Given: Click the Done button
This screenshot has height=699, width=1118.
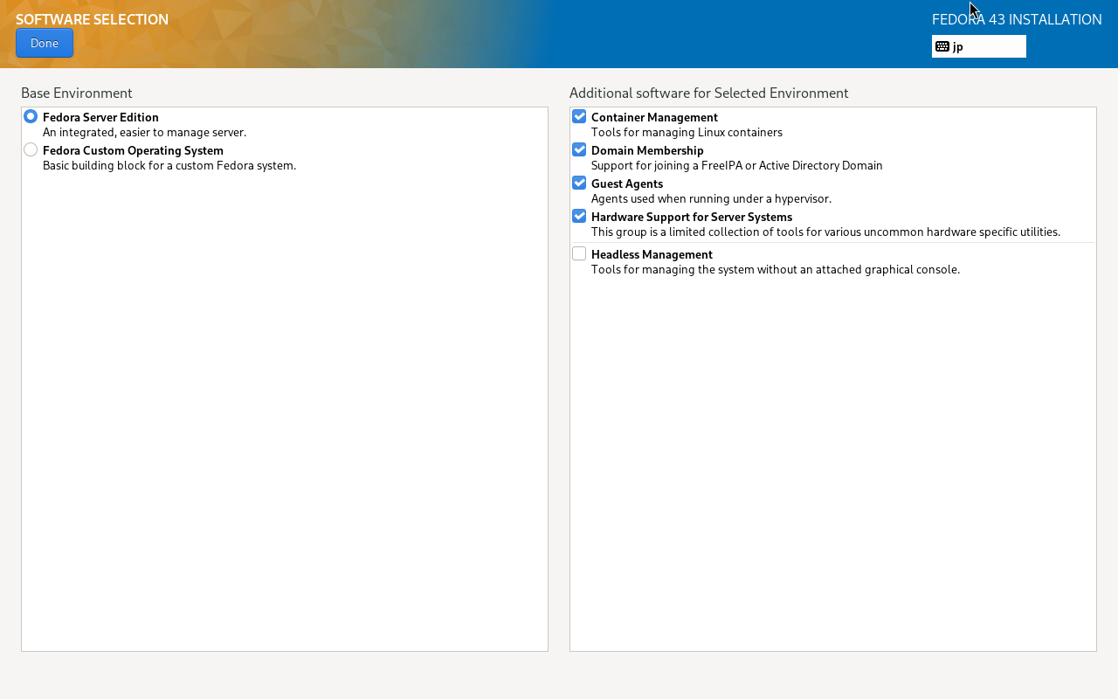Looking at the screenshot, I should point(45,43).
